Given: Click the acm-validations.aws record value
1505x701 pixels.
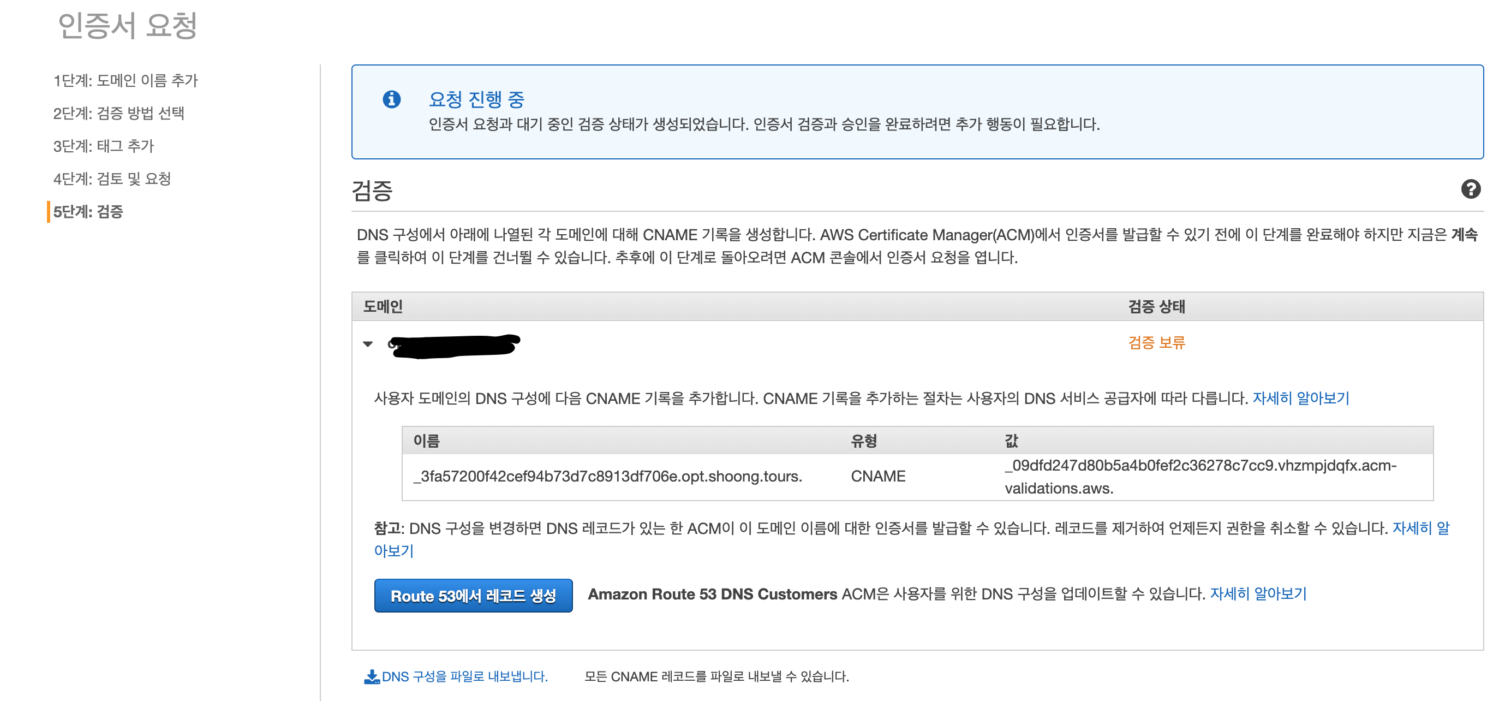Looking at the screenshot, I should (1200, 465).
